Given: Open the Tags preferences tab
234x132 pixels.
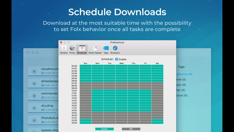Looking at the screenshot, I should coord(106,50).
